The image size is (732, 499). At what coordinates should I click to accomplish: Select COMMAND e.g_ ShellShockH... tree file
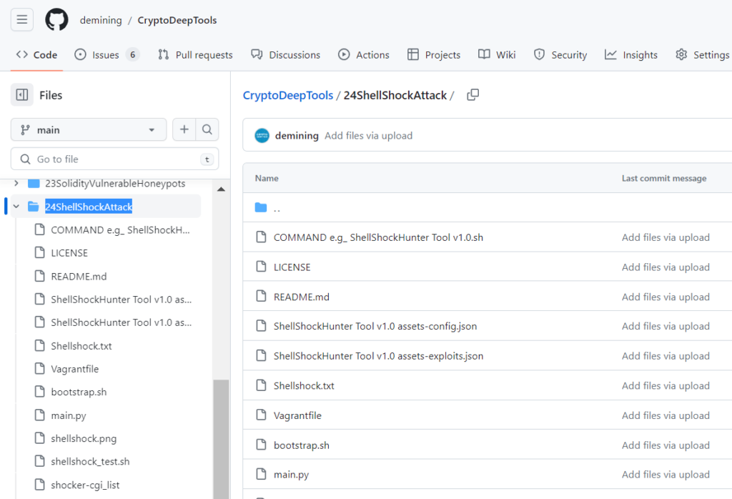120,229
